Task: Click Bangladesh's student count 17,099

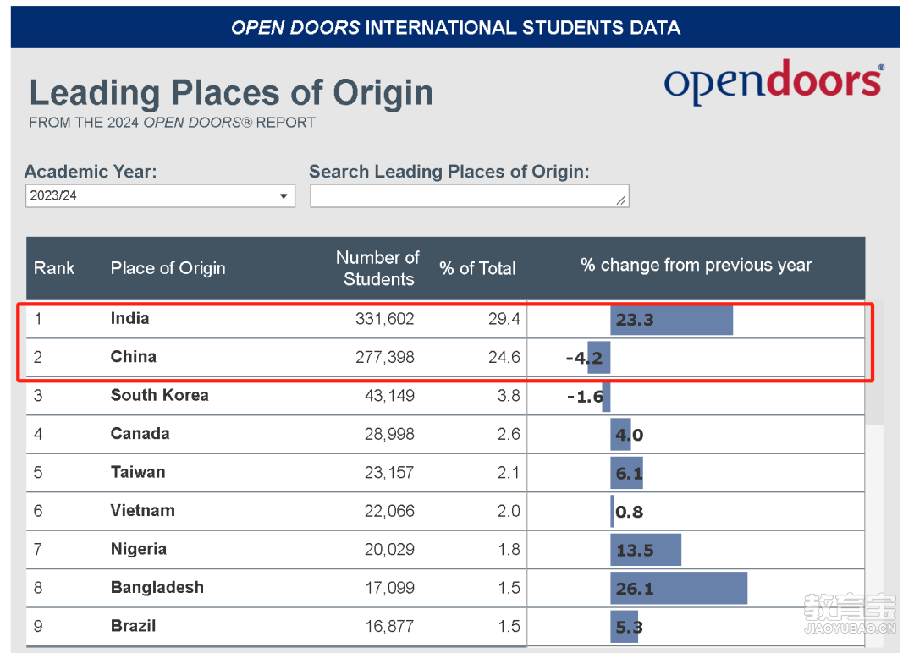Action: coord(389,588)
